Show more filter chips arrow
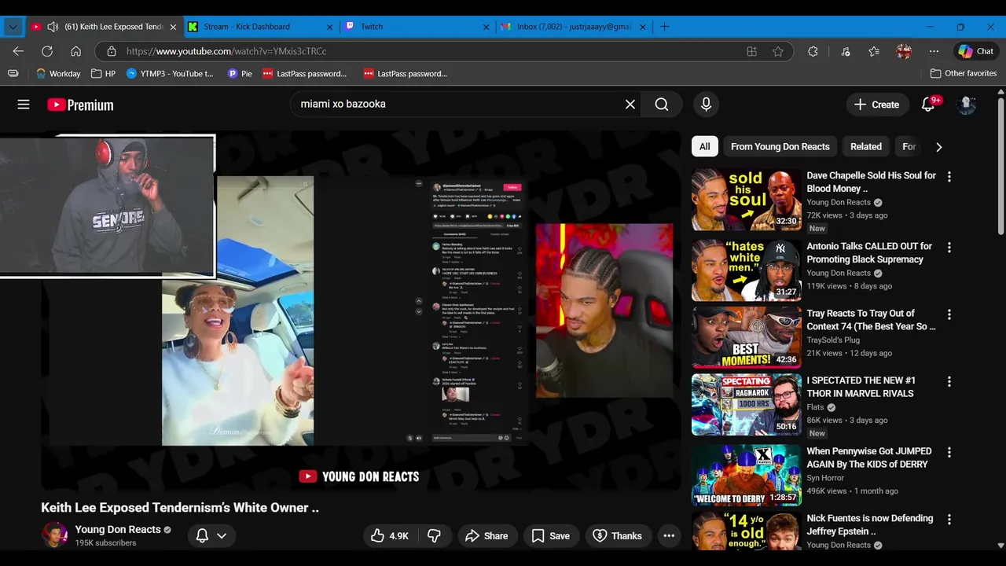Screen dimensions: 1006x566 coord(938,146)
